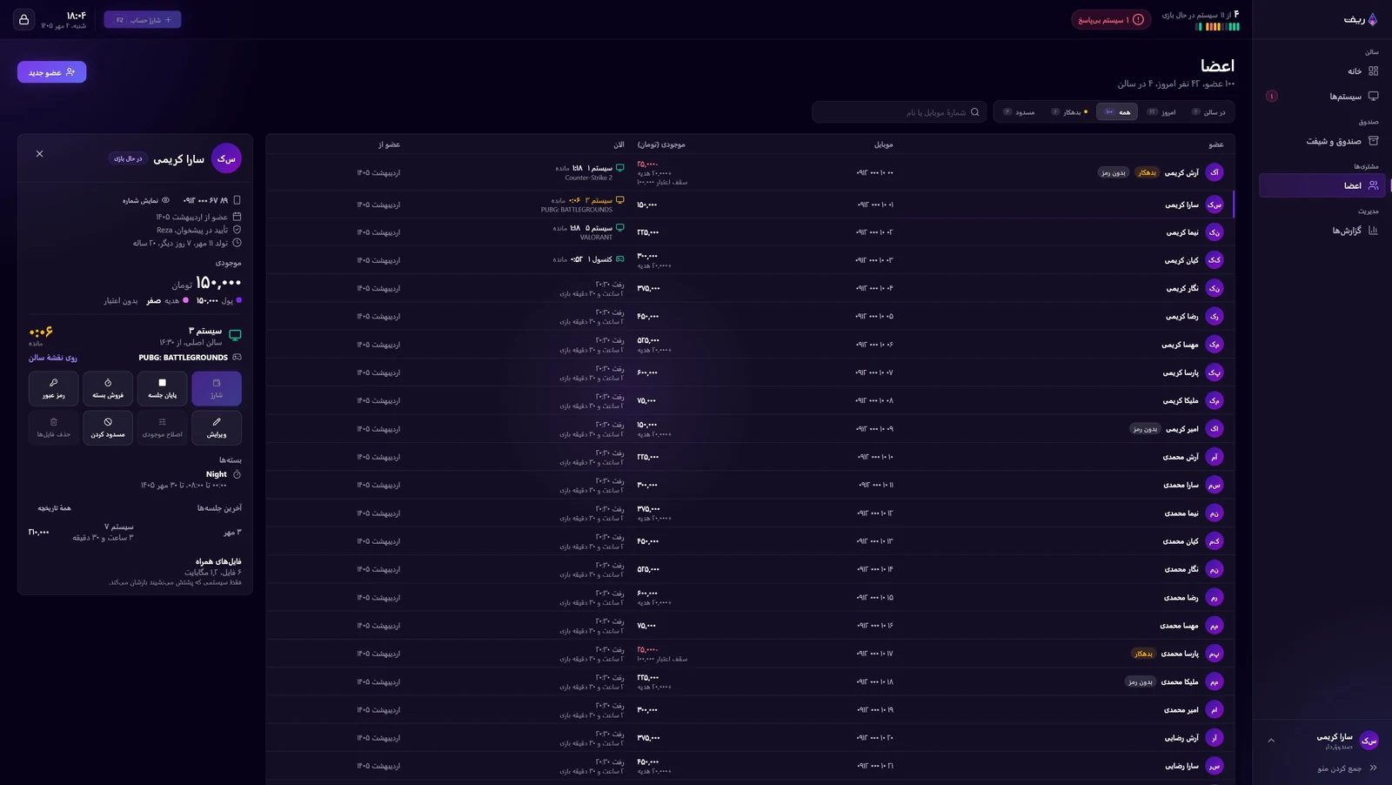Click the green سیستم ۳ monitor icon in panel
The width and height of the screenshot is (1392, 785).
(235, 335)
